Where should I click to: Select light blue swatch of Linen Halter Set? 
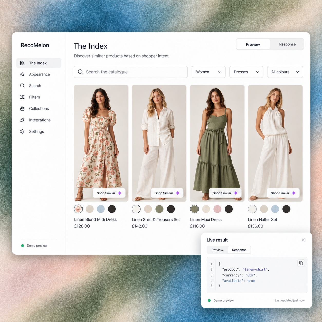(275, 209)
